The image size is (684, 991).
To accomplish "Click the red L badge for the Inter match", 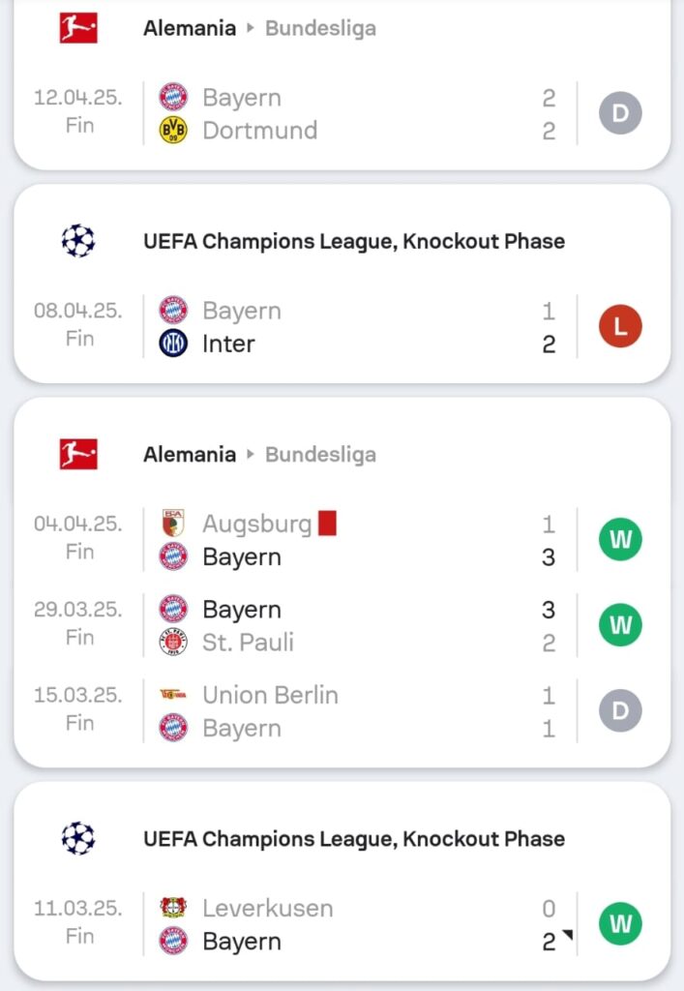I will tap(620, 327).
